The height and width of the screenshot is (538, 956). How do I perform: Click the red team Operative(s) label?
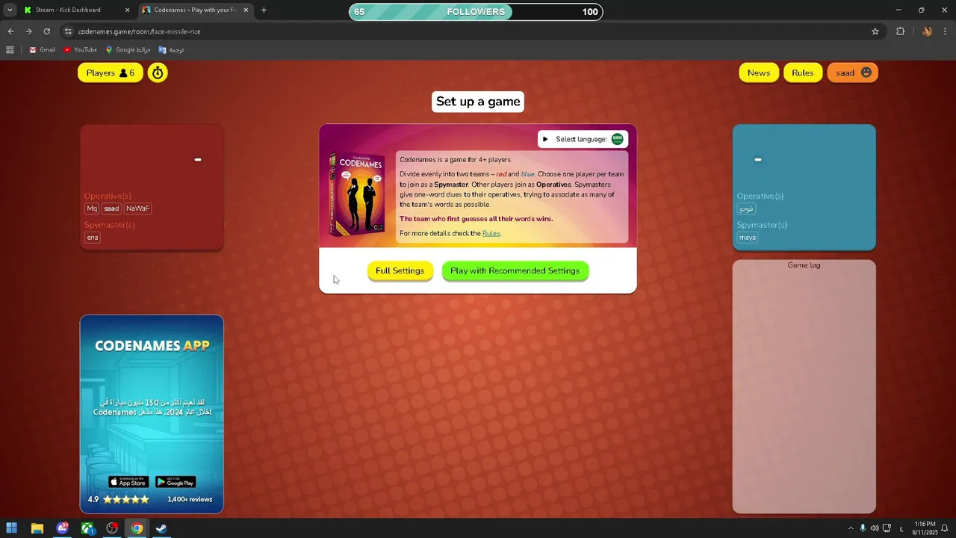click(x=108, y=196)
